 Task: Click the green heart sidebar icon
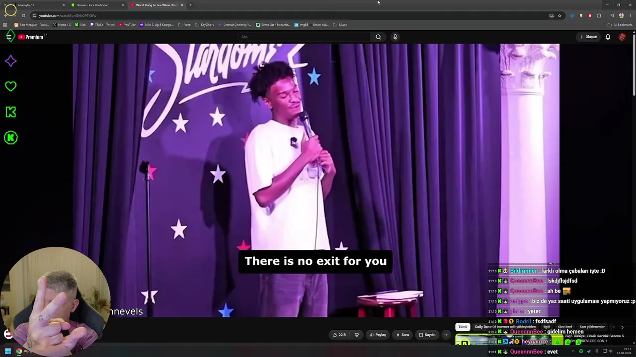10,86
